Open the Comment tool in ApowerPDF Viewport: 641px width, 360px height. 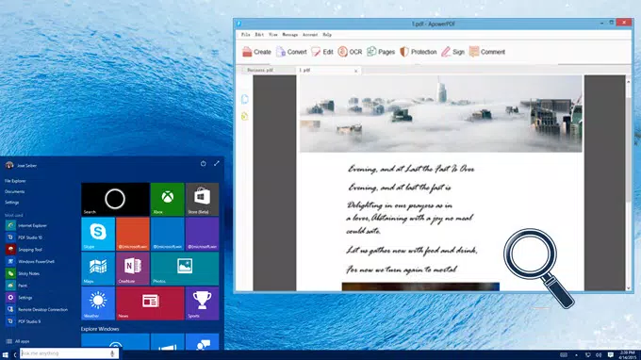click(x=487, y=52)
